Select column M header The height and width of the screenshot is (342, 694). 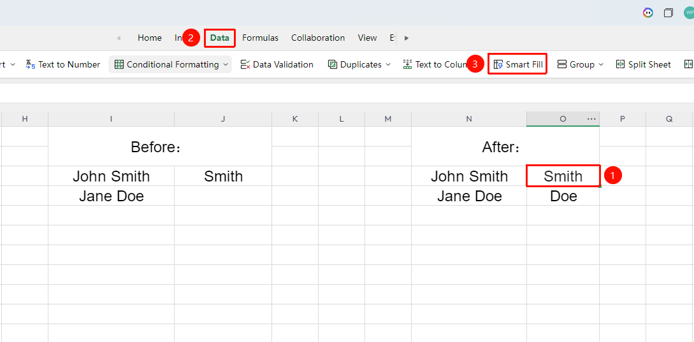tap(388, 118)
